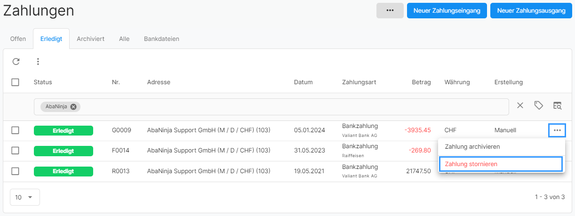
Task: Open the Bankdateien tab
Action: tap(161, 39)
